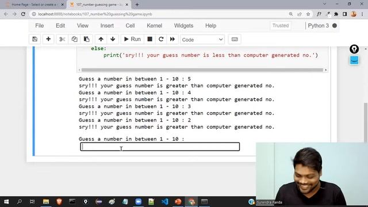
Task: Click the page vertical scrollbar
Action: tap(366, 122)
